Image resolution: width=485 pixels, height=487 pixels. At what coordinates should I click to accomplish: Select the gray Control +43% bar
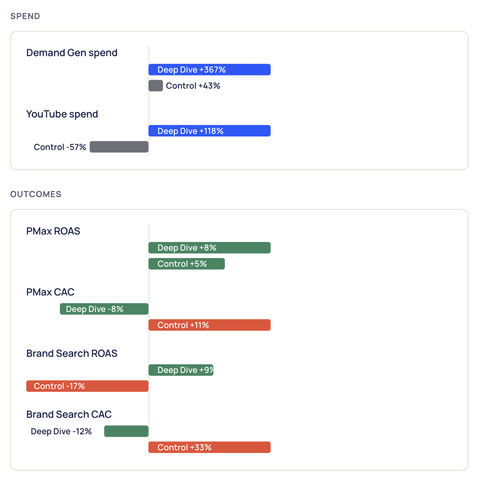(156, 86)
